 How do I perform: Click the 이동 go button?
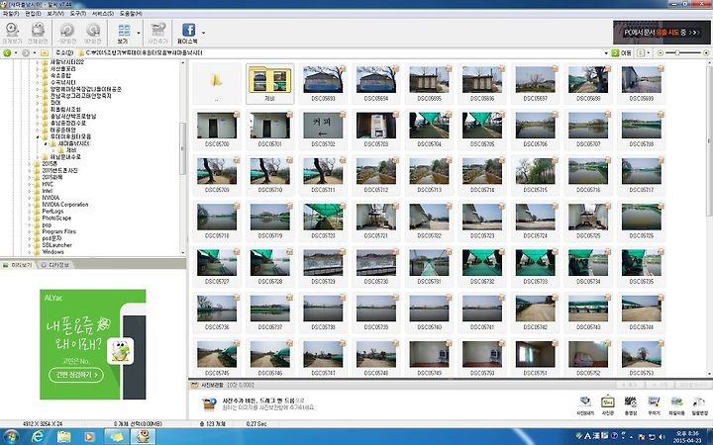[x=622, y=53]
